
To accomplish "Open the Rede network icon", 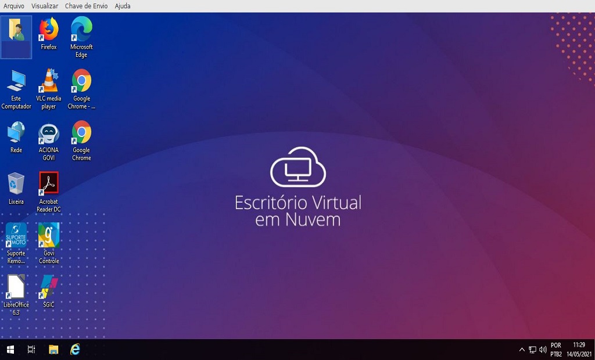I will 16,133.
